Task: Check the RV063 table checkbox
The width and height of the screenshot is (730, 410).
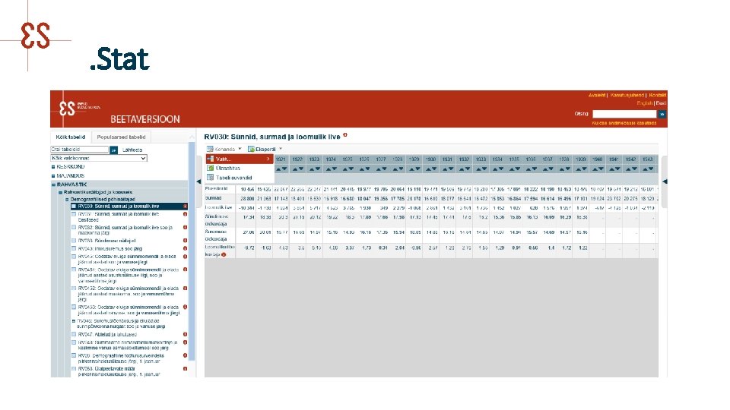Action: tap(74, 369)
